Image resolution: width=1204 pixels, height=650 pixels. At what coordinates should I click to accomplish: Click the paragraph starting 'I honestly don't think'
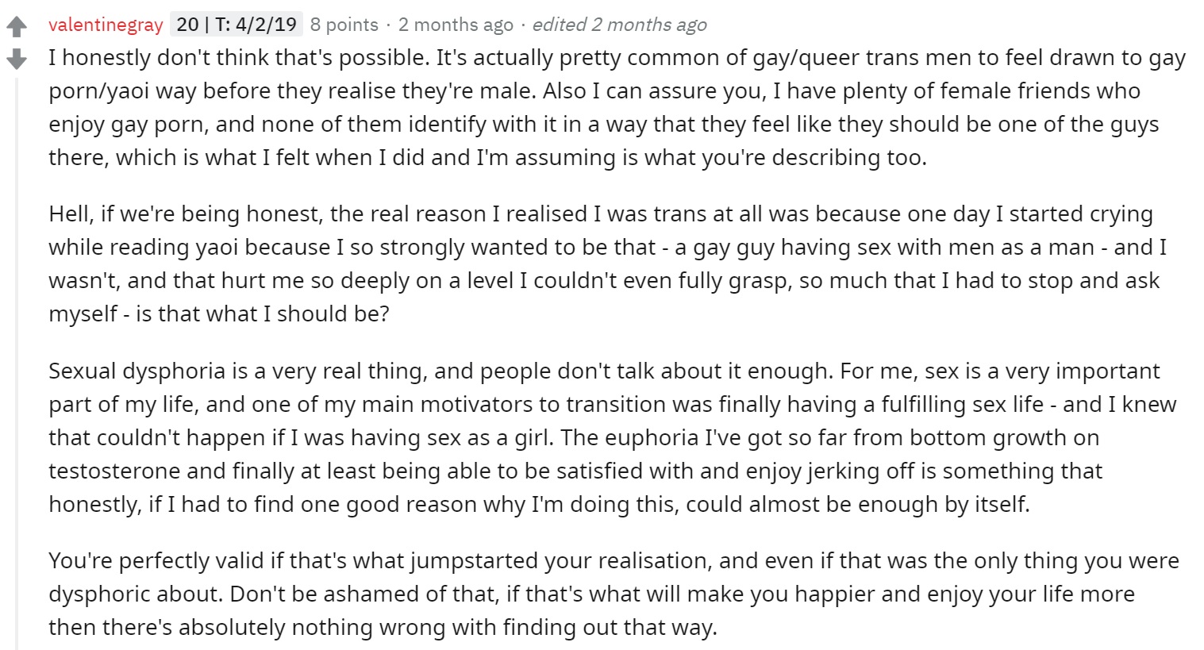(x=617, y=107)
